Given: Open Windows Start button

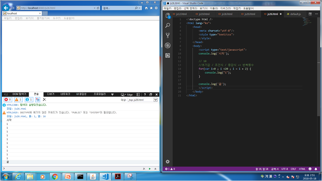Looking at the screenshot, I should pos(5,177).
